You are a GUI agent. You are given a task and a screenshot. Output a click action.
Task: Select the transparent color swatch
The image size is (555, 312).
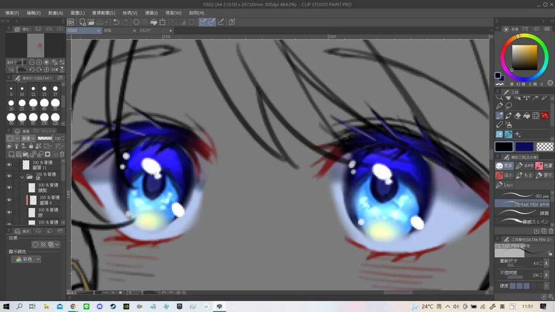[x=545, y=146]
